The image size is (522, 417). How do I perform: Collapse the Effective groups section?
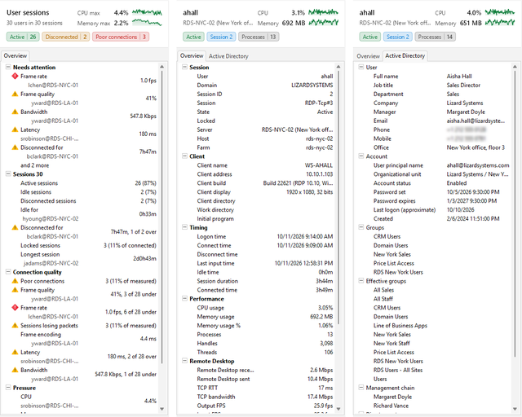(361, 281)
